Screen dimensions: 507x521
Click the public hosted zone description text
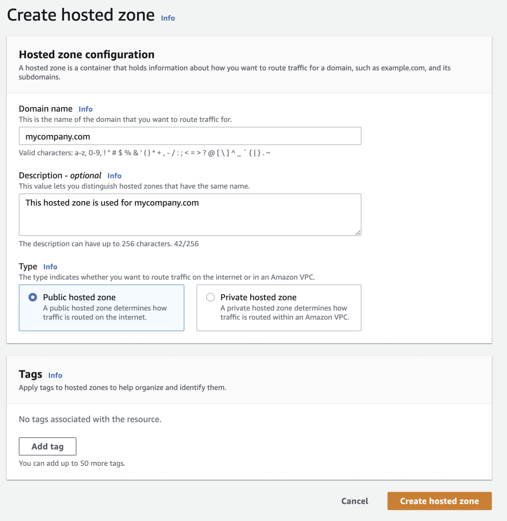coord(105,313)
